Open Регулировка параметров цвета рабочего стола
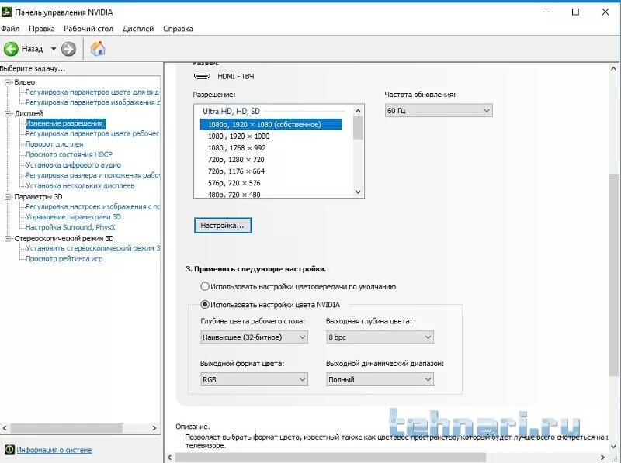This screenshot has width=621, height=463. (x=92, y=133)
